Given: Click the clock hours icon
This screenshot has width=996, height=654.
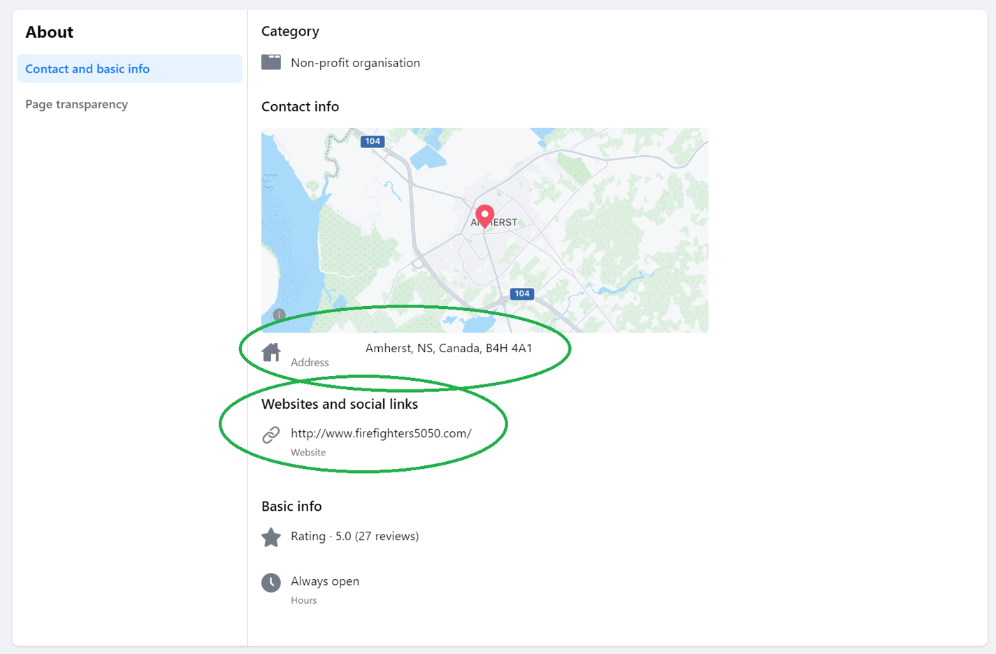Looking at the screenshot, I should click(x=271, y=582).
